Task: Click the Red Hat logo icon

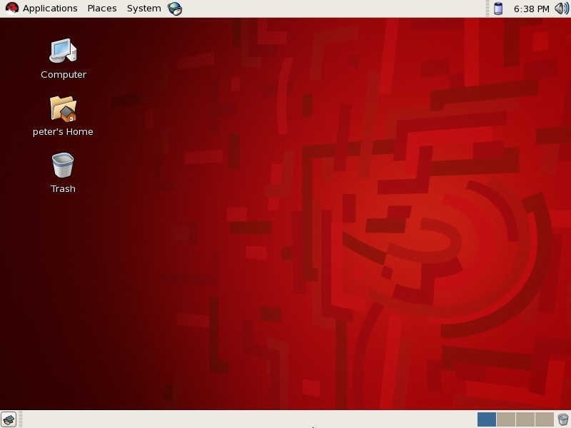Action: pos(11,9)
